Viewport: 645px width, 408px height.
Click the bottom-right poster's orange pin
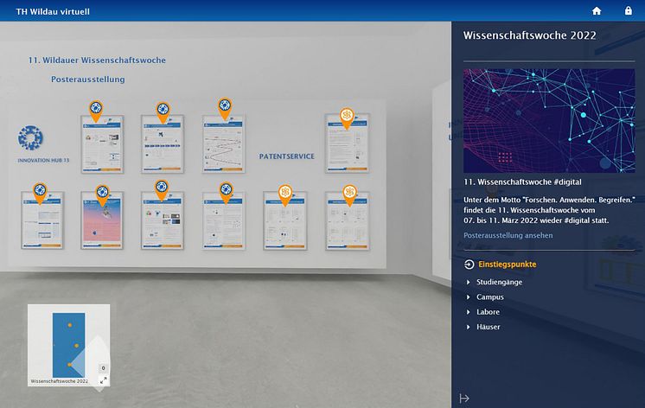350,192
